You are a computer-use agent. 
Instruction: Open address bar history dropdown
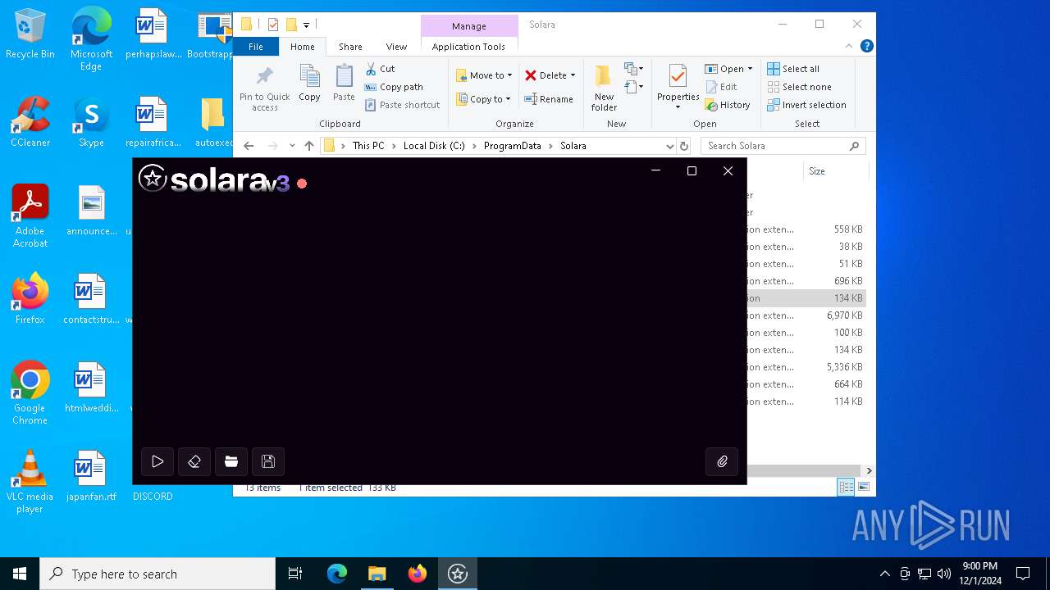click(670, 146)
